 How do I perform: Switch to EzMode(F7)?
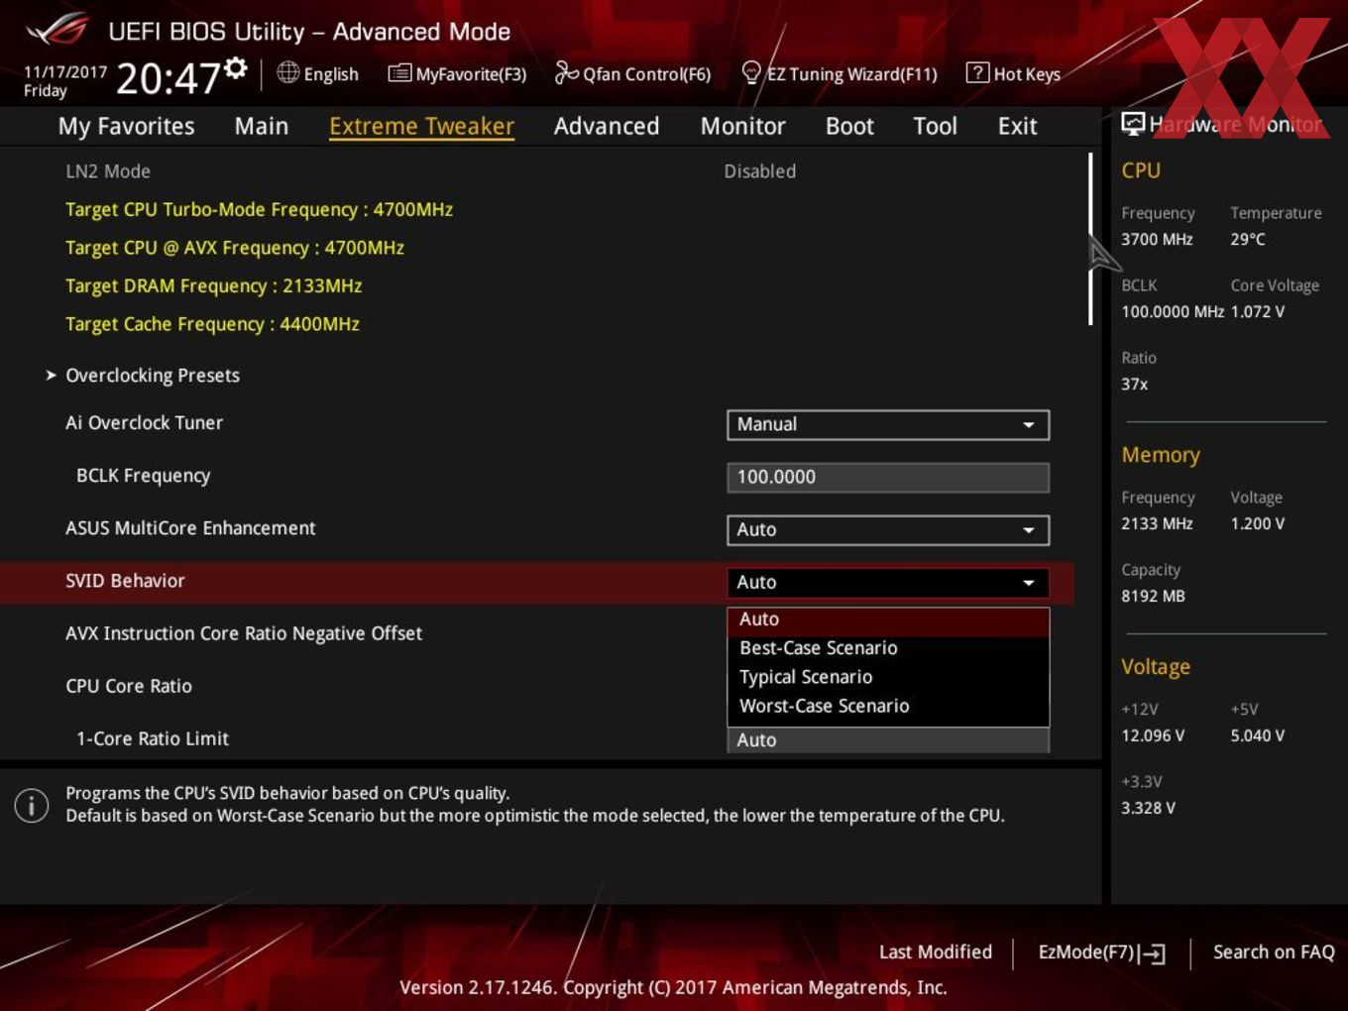click(1101, 953)
